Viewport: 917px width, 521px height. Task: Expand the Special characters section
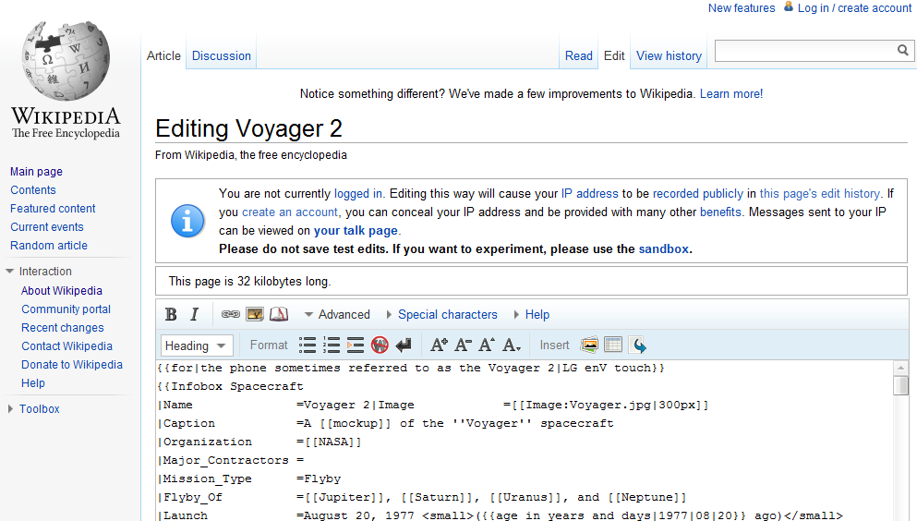pyautogui.click(x=441, y=315)
